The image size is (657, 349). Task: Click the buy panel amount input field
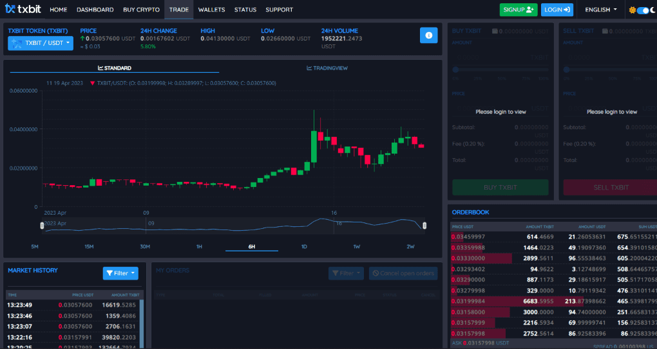pos(500,57)
